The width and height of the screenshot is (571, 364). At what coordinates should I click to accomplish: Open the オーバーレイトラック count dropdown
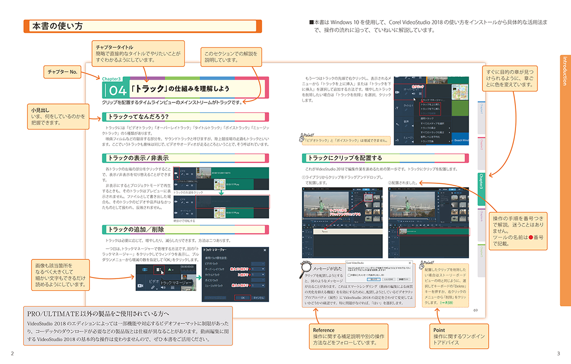tap(262, 269)
